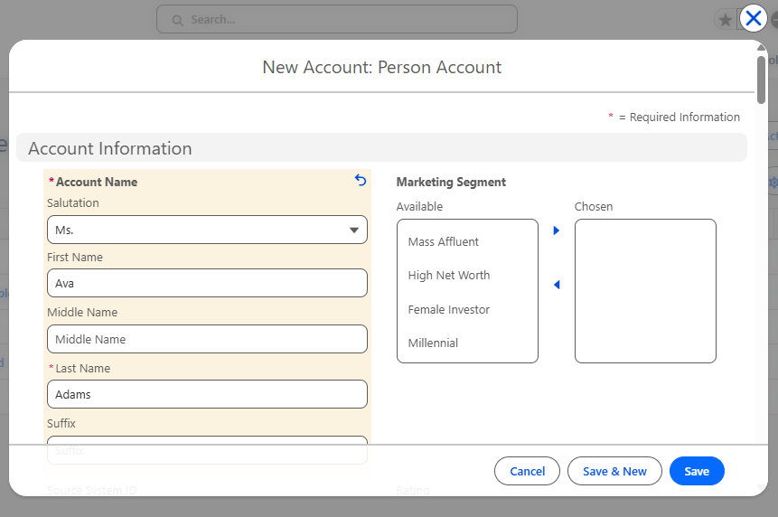Image resolution: width=778 pixels, height=517 pixels.
Task: Select Female Investor segment option
Action: [x=449, y=309]
